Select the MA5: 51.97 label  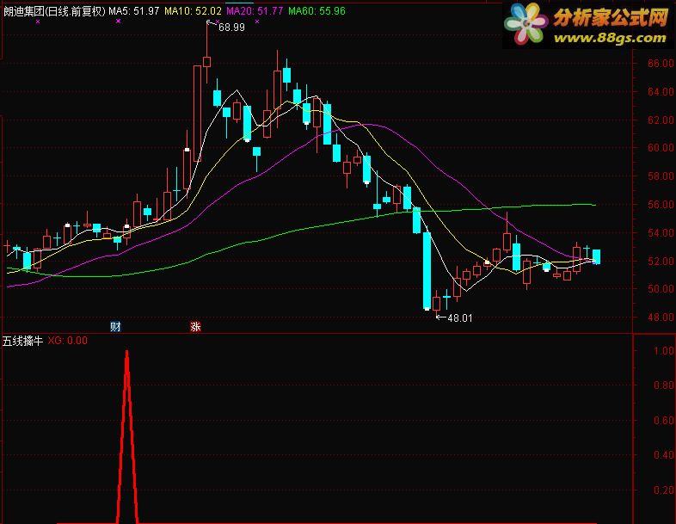tap(133, 11)
